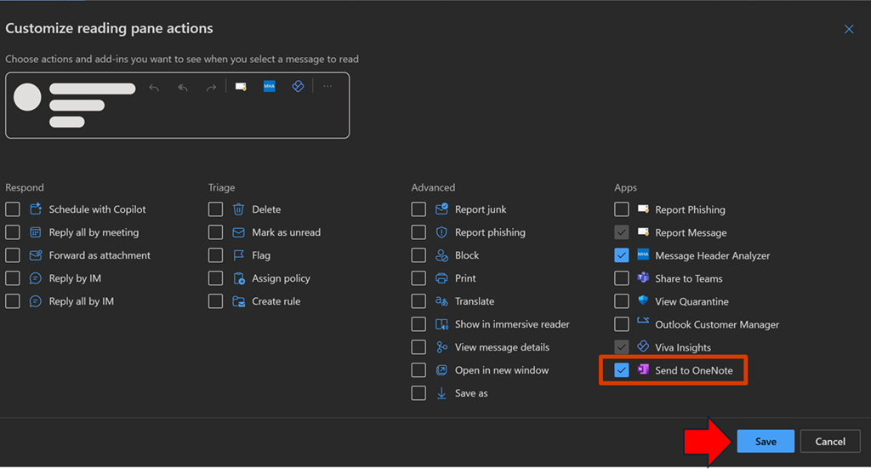Viewport: 871px width, 469px height.
Task: Click the Reply all icon in preview
Action: click(x=183, y=87)
